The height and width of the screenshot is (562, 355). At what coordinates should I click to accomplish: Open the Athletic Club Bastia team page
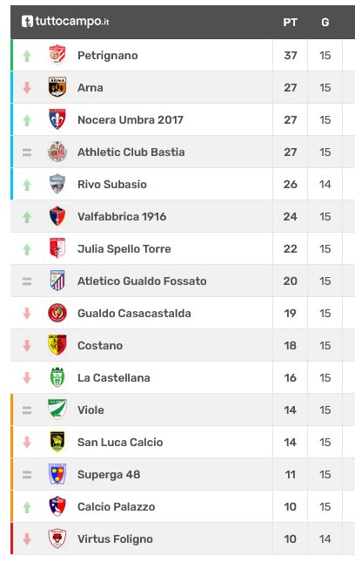click(131, 152)
